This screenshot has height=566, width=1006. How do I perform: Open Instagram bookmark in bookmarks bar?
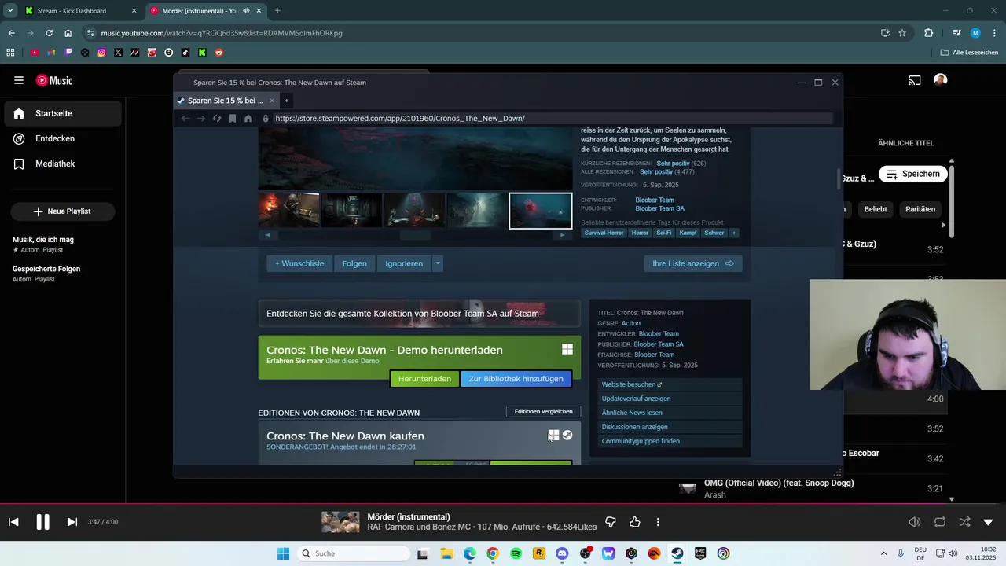click(101, 53)
